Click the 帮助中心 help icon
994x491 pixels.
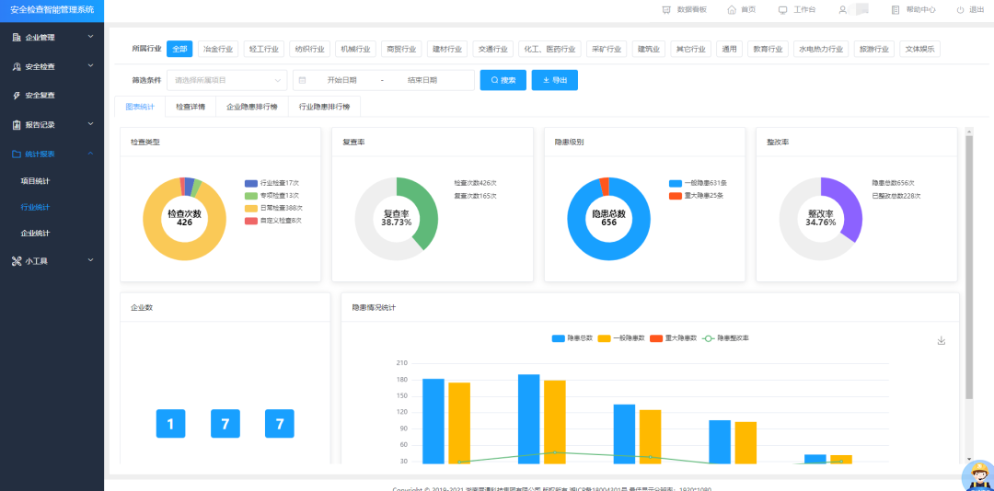click(x=896, y=9)
